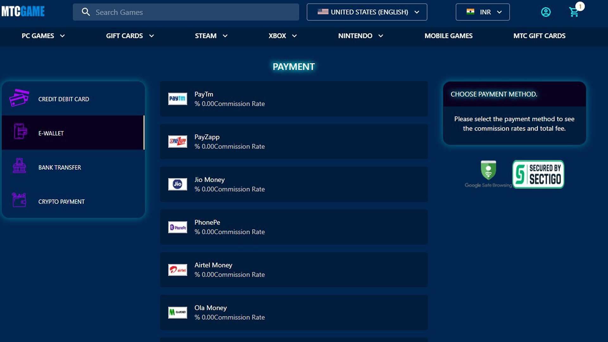Choose Ola Money payment method
Viewport: 608px width, 342px height.
[x=294, y=313]
